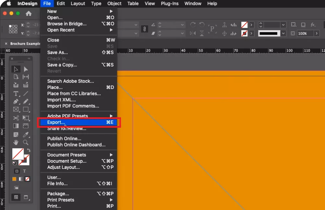Select the Rectangle tool
This screenshot has width=325, height=210.
point(26,110)
